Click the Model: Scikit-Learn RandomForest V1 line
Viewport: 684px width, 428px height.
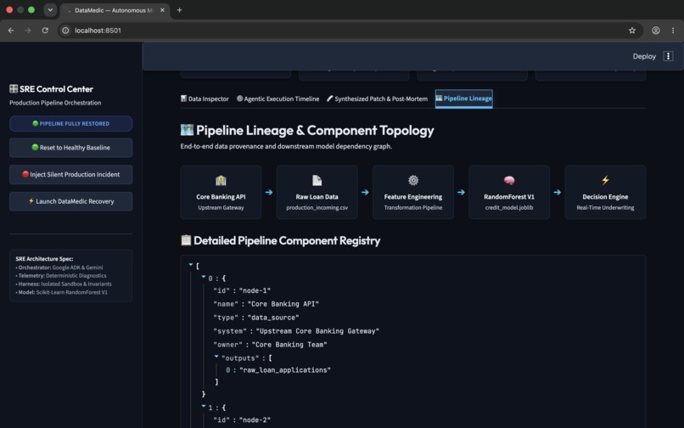click(x=61, y=292)
